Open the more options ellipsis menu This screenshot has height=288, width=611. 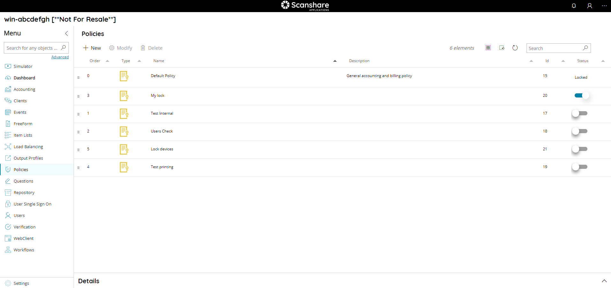(604, 6)
